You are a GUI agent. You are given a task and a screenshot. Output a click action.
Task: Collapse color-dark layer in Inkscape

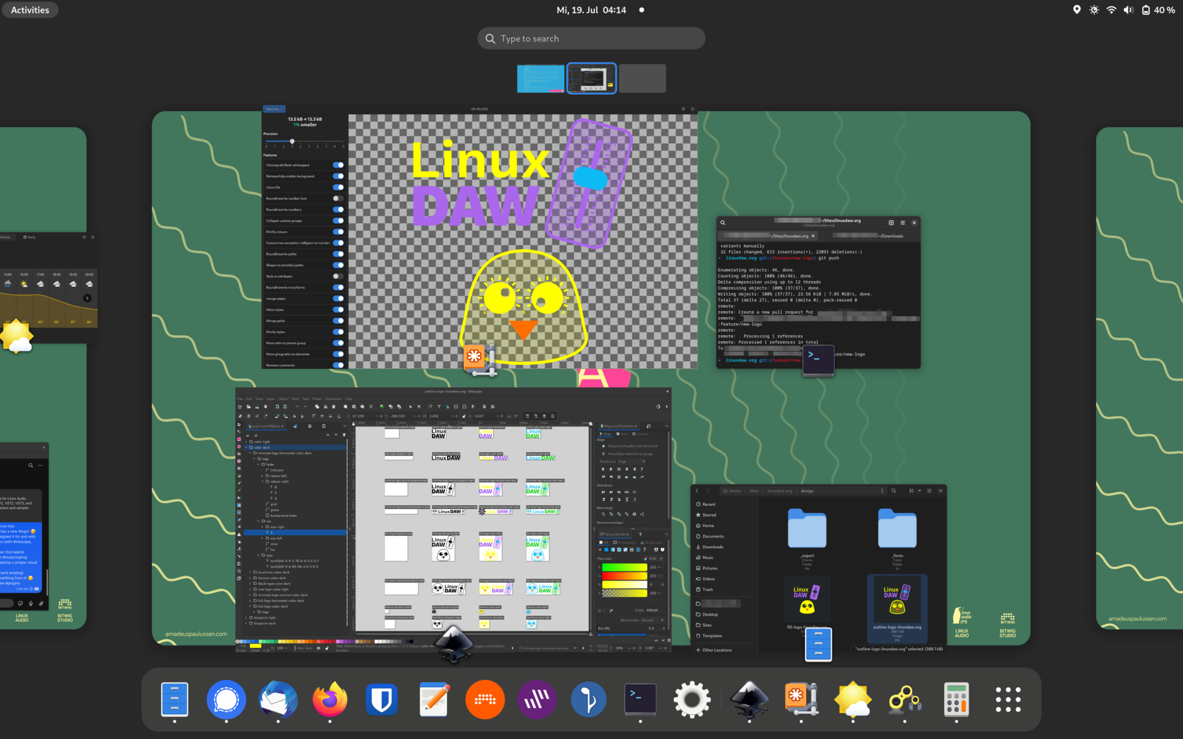click(246, 447)
